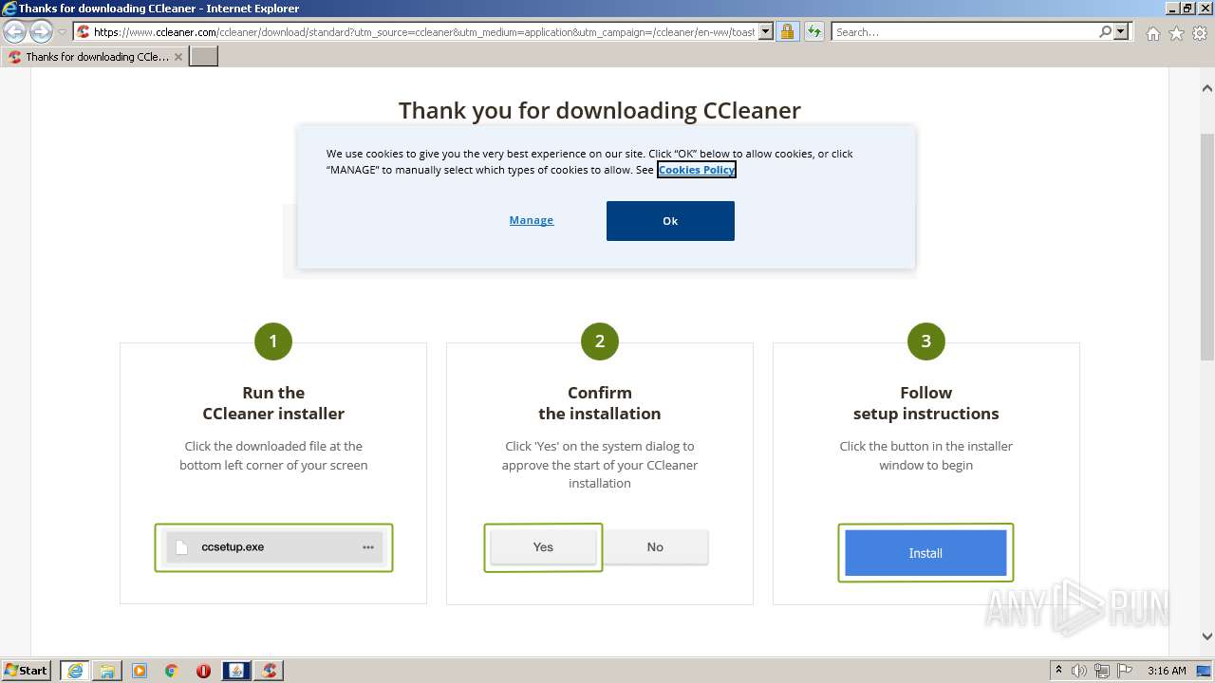Click the ccsetup.exe file illustration
1215x683 pixels.
pyautogui.click(x=273, y=547)
